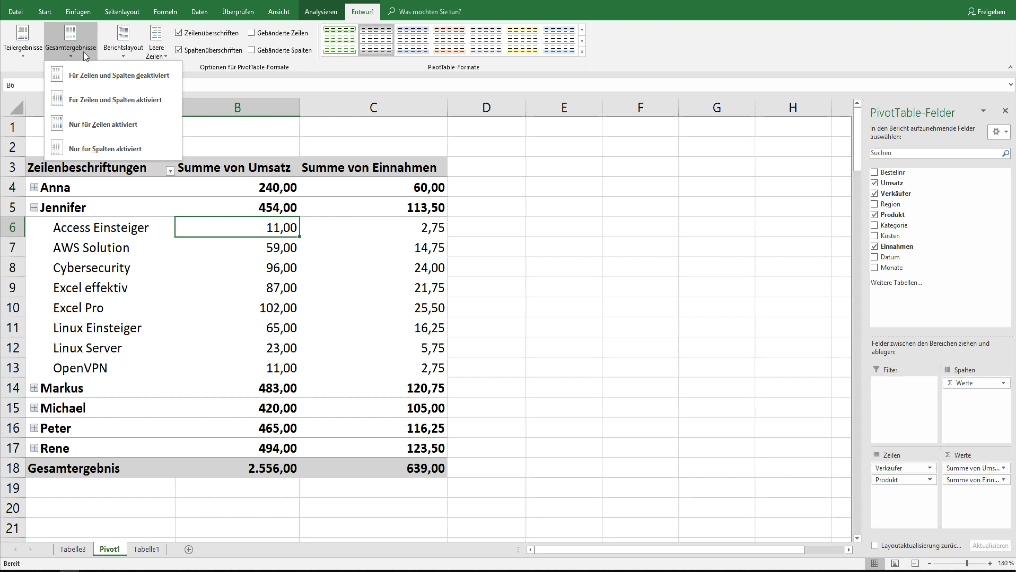Viewport: 1016px width, 572px height.
Task: Choose 'Nur für Zeilen aktiviert'
Action: [113, 124]
